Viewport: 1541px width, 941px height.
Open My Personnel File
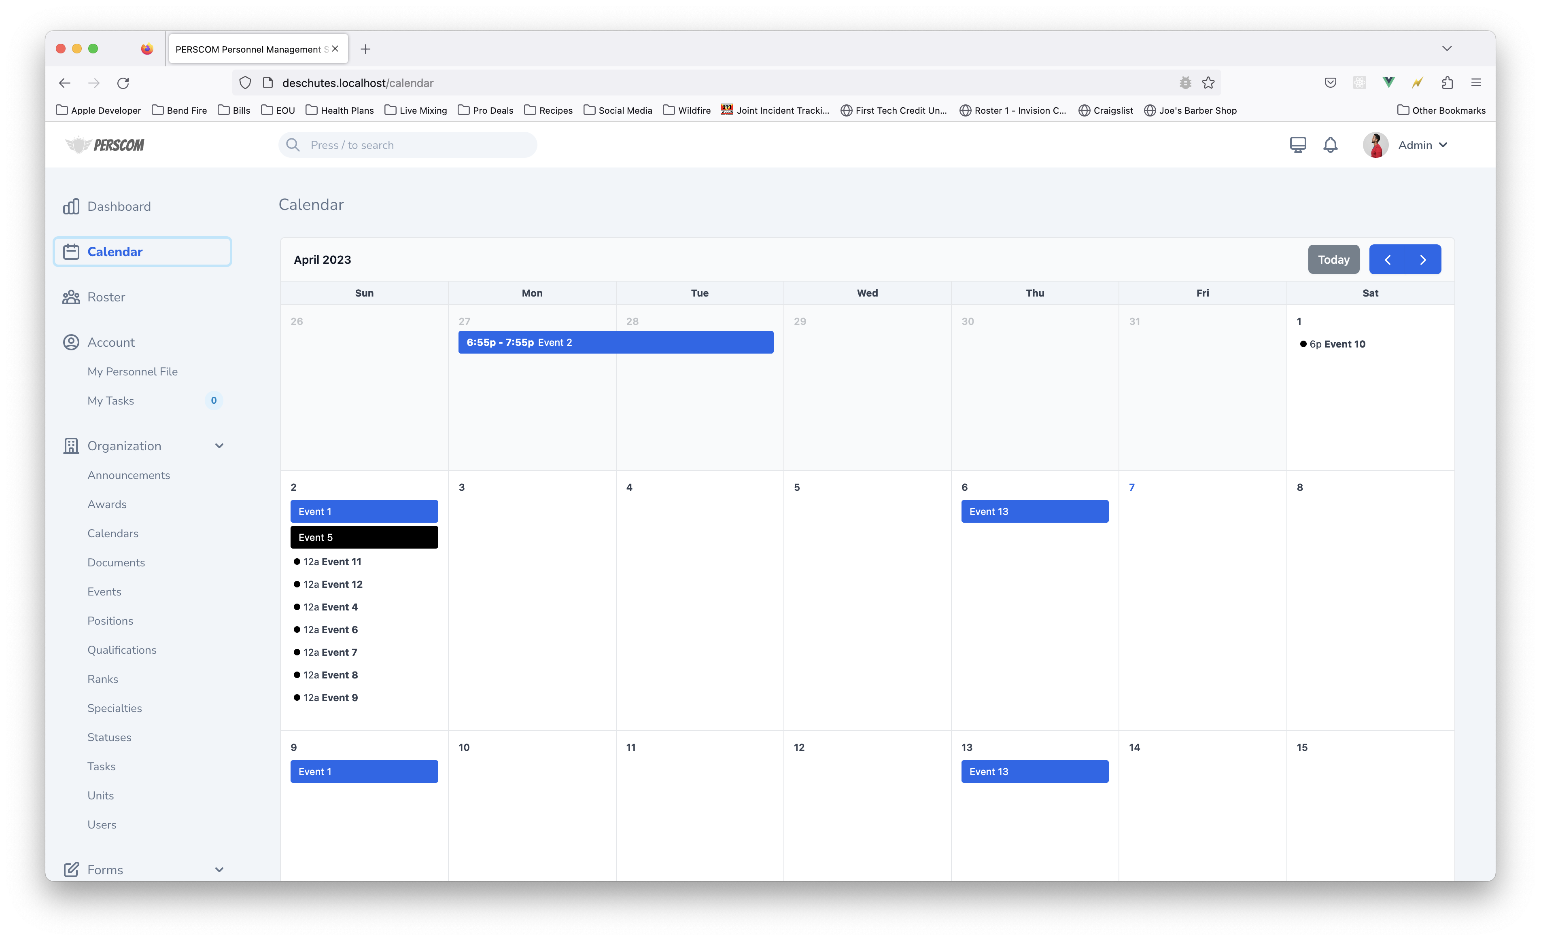tap(132, 371)
